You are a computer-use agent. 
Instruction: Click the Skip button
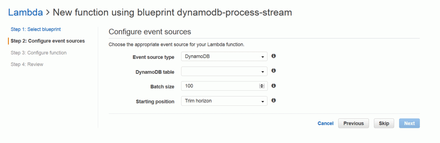coord(384,123)
